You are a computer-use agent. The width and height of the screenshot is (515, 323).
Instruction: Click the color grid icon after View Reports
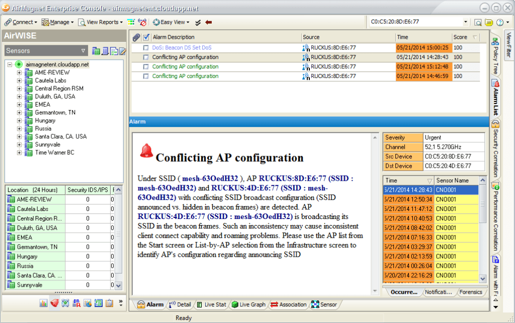pyautogui.click(x=131, y=22)
